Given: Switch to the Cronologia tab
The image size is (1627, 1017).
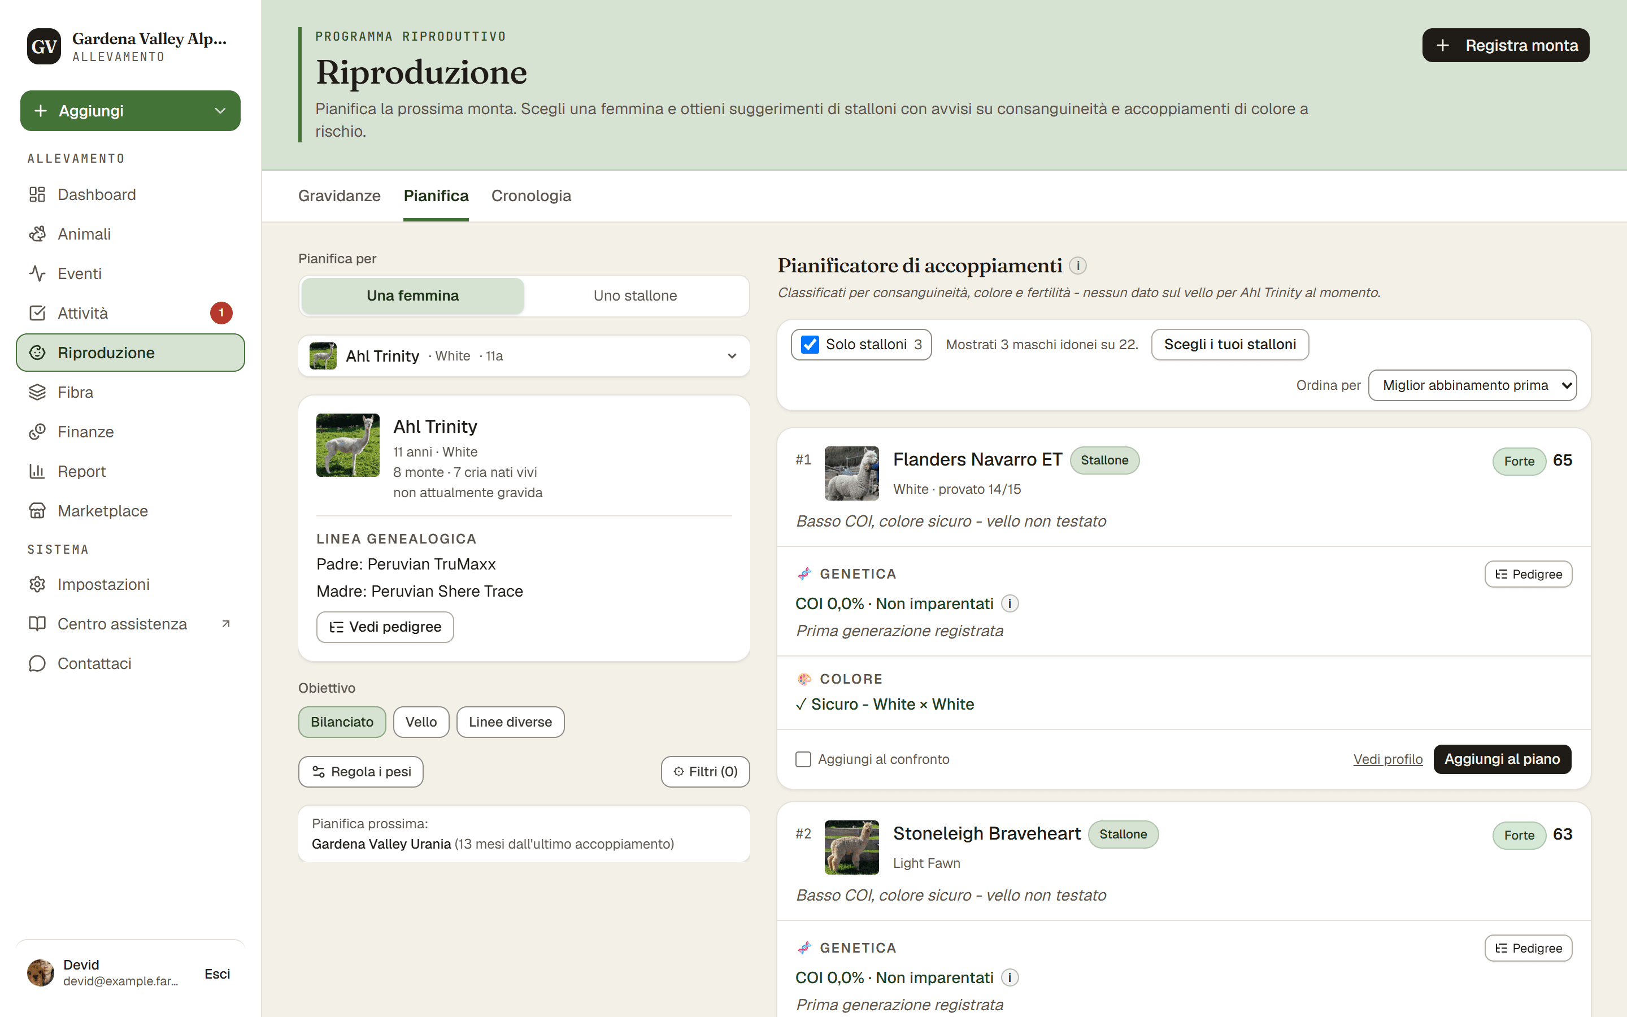Looking at the screenshot, I should coord(531,195).
